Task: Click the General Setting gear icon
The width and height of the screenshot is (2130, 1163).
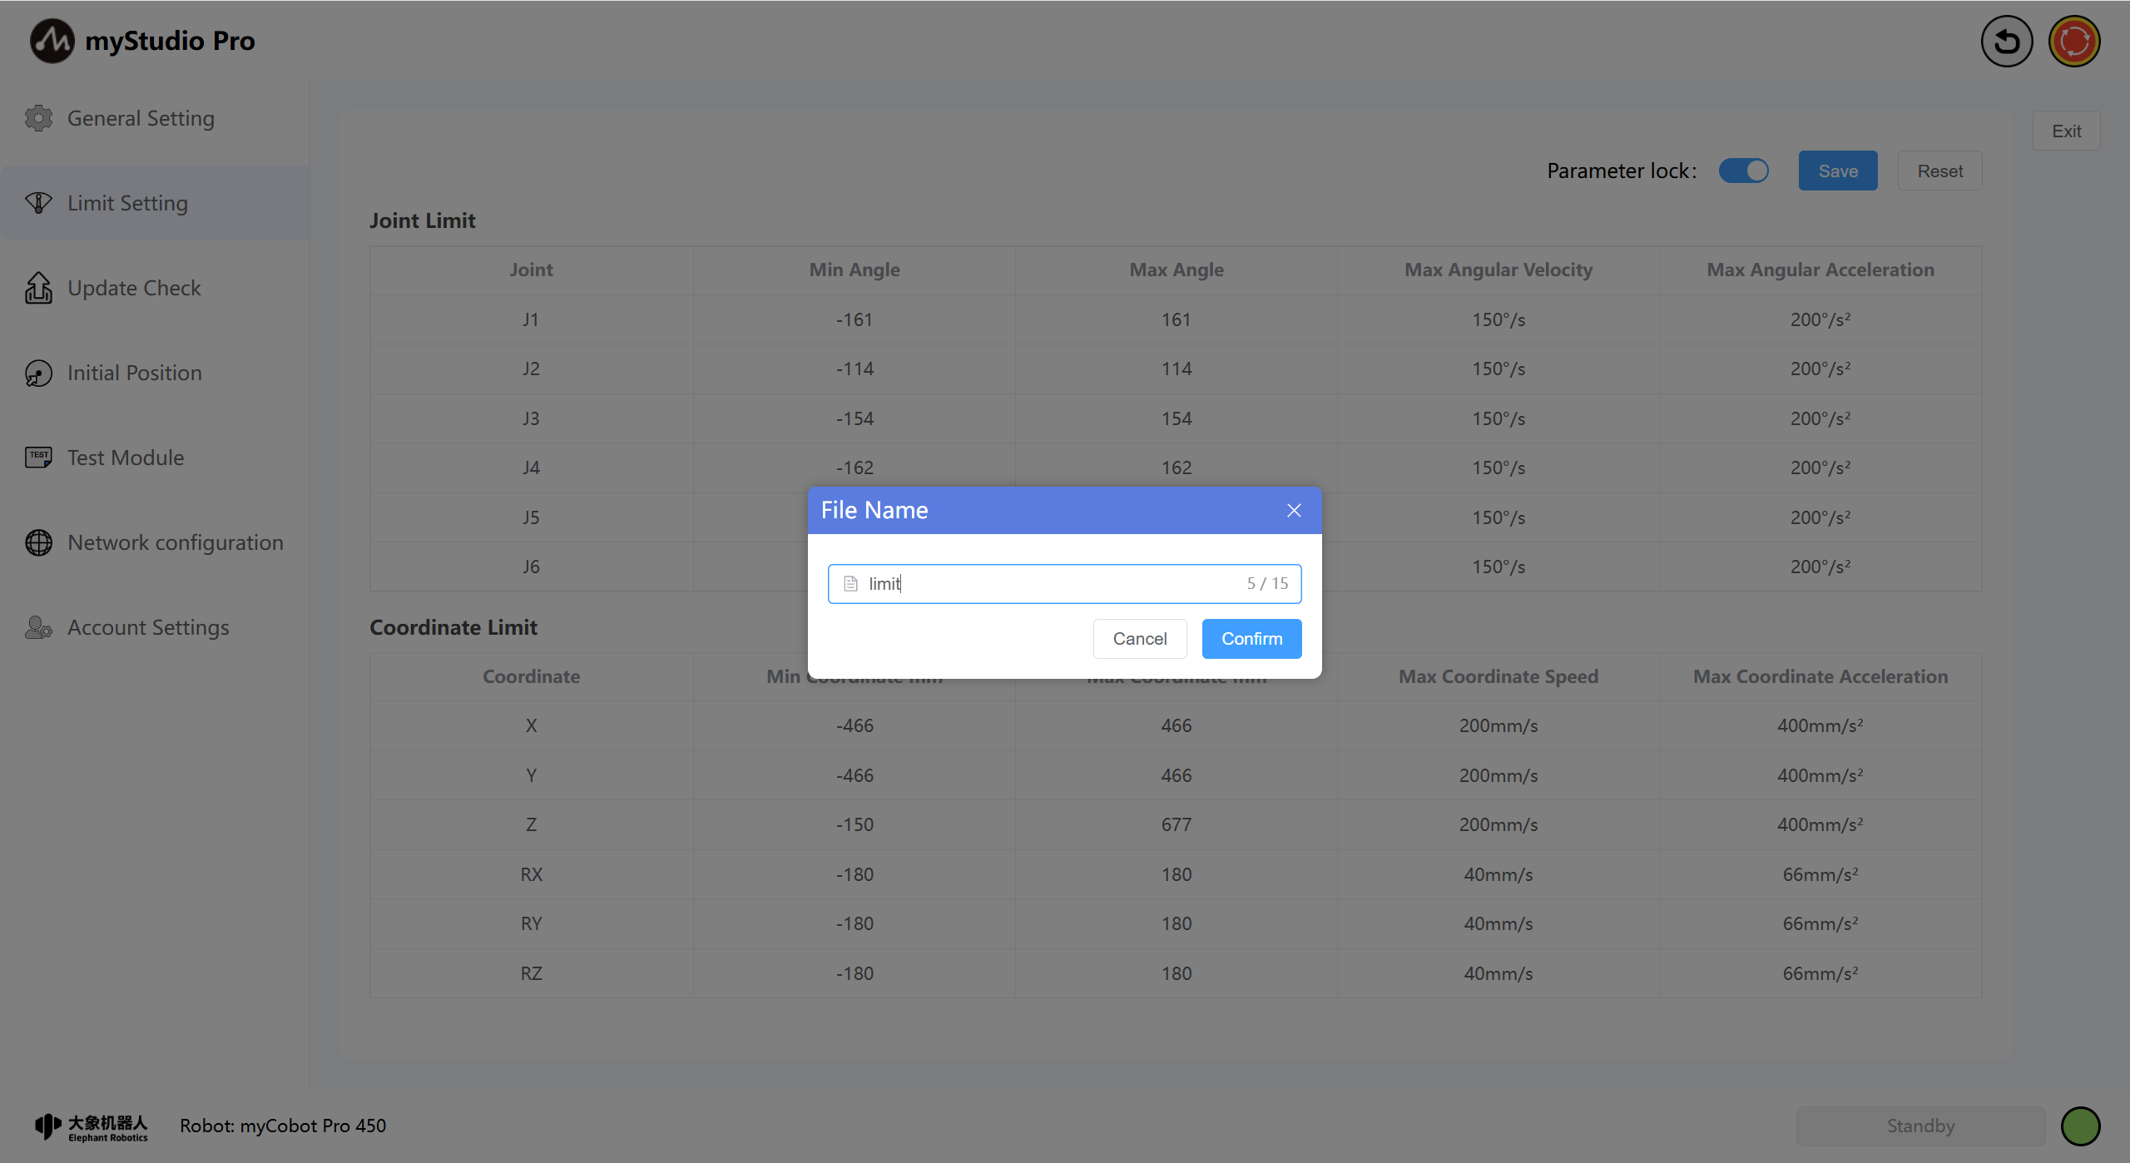Action: click(x=38, y=118)
